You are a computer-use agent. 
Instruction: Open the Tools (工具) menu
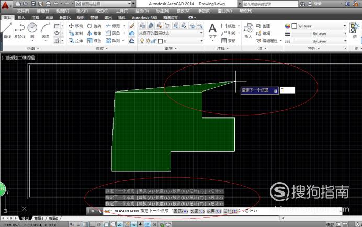[122, 11]
